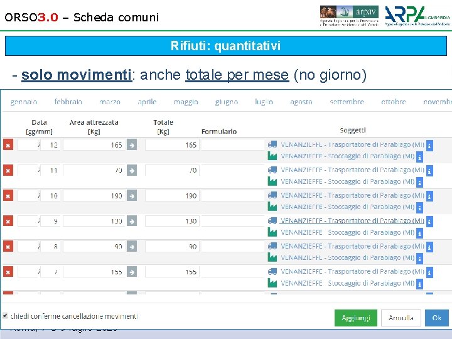Switch to the marzo tab
The width and height of the screenshot is (452, 339).
[110, 102]
